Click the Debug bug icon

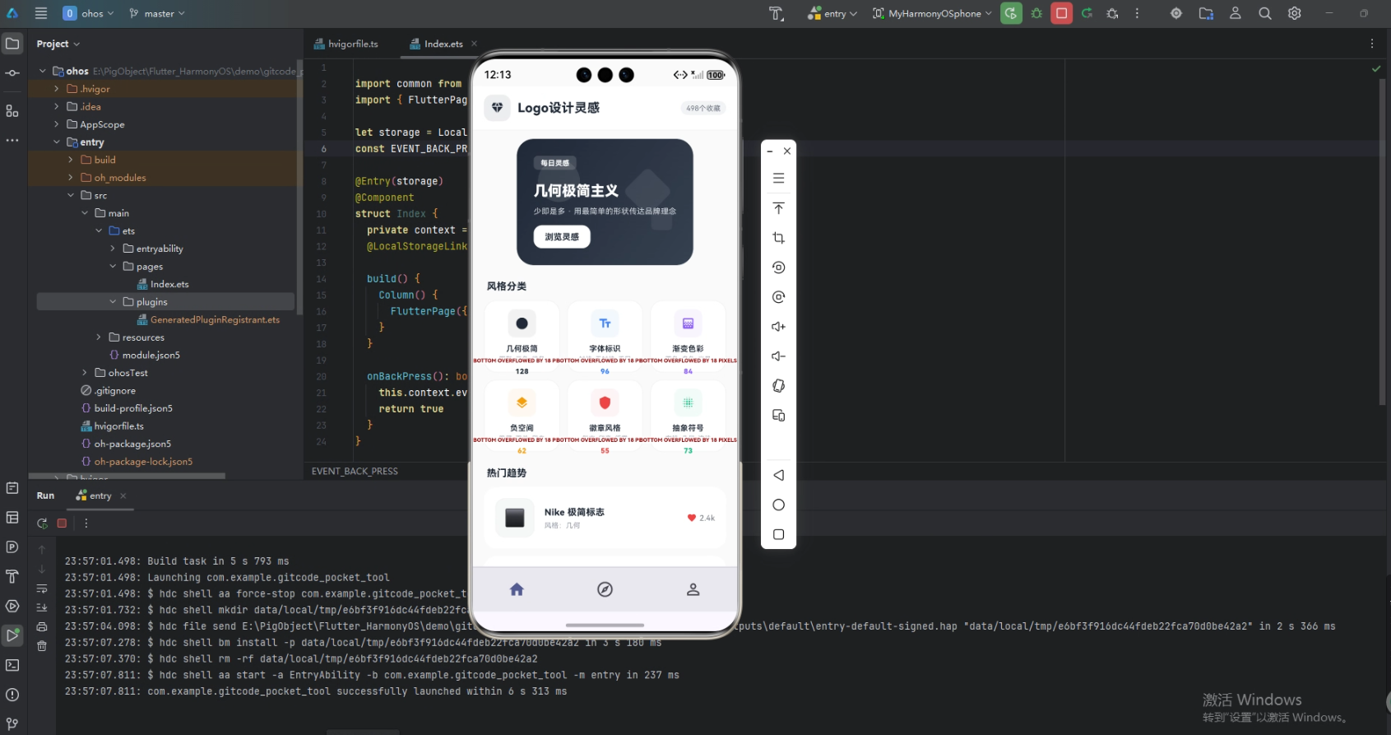[x=1036, y=13]
